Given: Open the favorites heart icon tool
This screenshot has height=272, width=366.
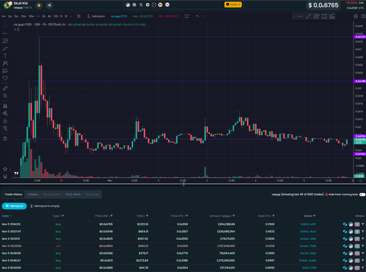Looking at the screenshot, I should coord(5,78).
